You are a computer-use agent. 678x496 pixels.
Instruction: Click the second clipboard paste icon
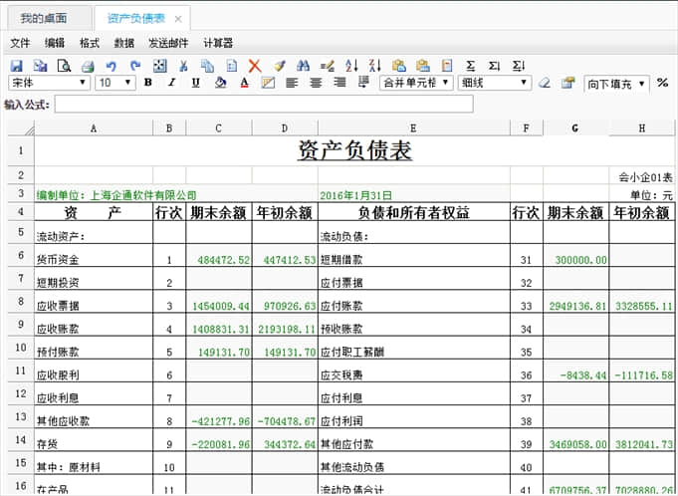click(423, 66)
